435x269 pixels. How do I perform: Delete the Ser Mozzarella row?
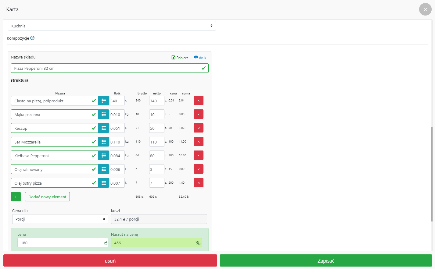(198, 142)
